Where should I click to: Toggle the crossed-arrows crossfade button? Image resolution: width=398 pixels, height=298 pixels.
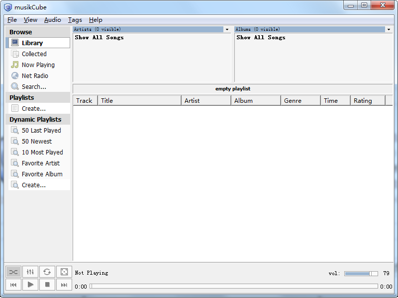click(13, 272)
